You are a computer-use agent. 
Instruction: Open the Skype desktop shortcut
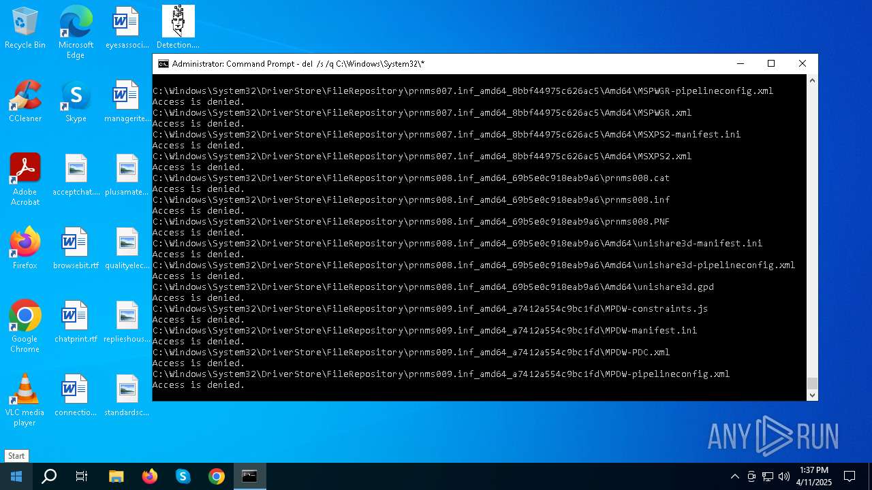[x=76, y=101]
